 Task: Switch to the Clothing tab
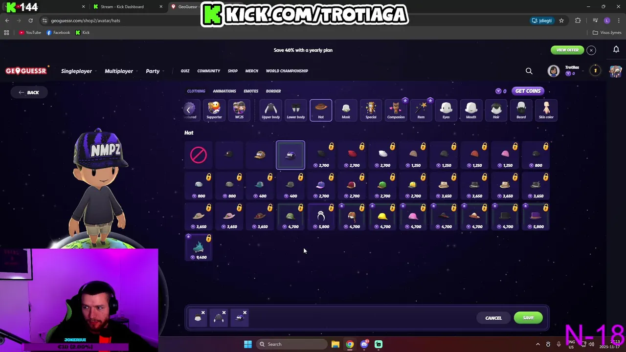coord(196,91)
